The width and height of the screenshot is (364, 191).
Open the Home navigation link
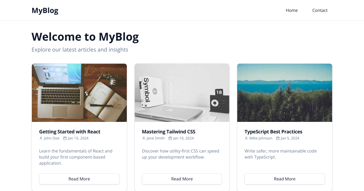(292, 10)
